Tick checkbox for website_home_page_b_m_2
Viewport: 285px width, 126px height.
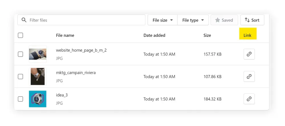coord(21,54)
